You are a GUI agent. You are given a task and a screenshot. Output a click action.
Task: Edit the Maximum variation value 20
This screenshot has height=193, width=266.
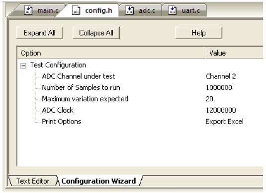click(209, 99)
